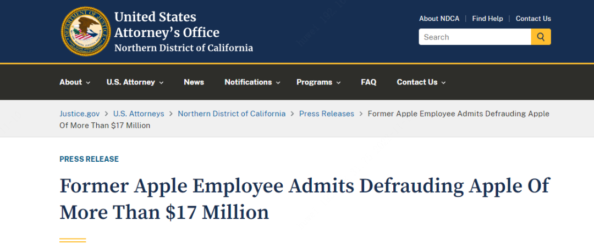This screenshot has height=249, width=594.
Task: Click the Find Help link
Action: pyautogui.click(x=487, y=19)
